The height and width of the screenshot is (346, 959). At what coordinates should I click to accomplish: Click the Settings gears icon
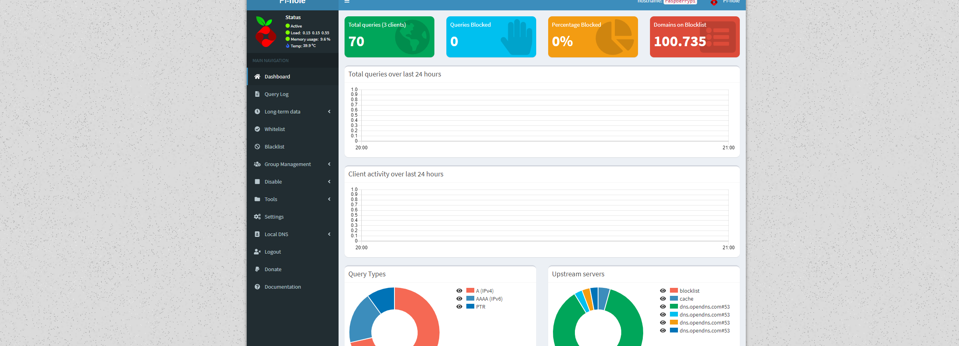click(257, 217)
